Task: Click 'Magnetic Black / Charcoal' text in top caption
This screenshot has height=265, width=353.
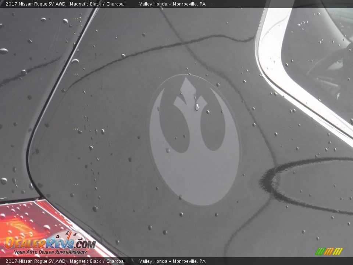Action: point(97,4)
